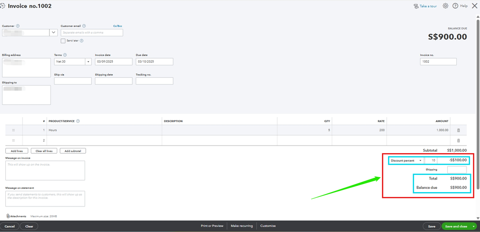Click the Hours product cell
The width and height of the screenshot is (480, 232).
click(104, 130)
